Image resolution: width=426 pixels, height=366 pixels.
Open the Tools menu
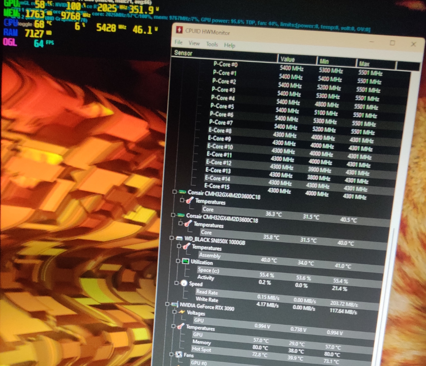point(212,44)
